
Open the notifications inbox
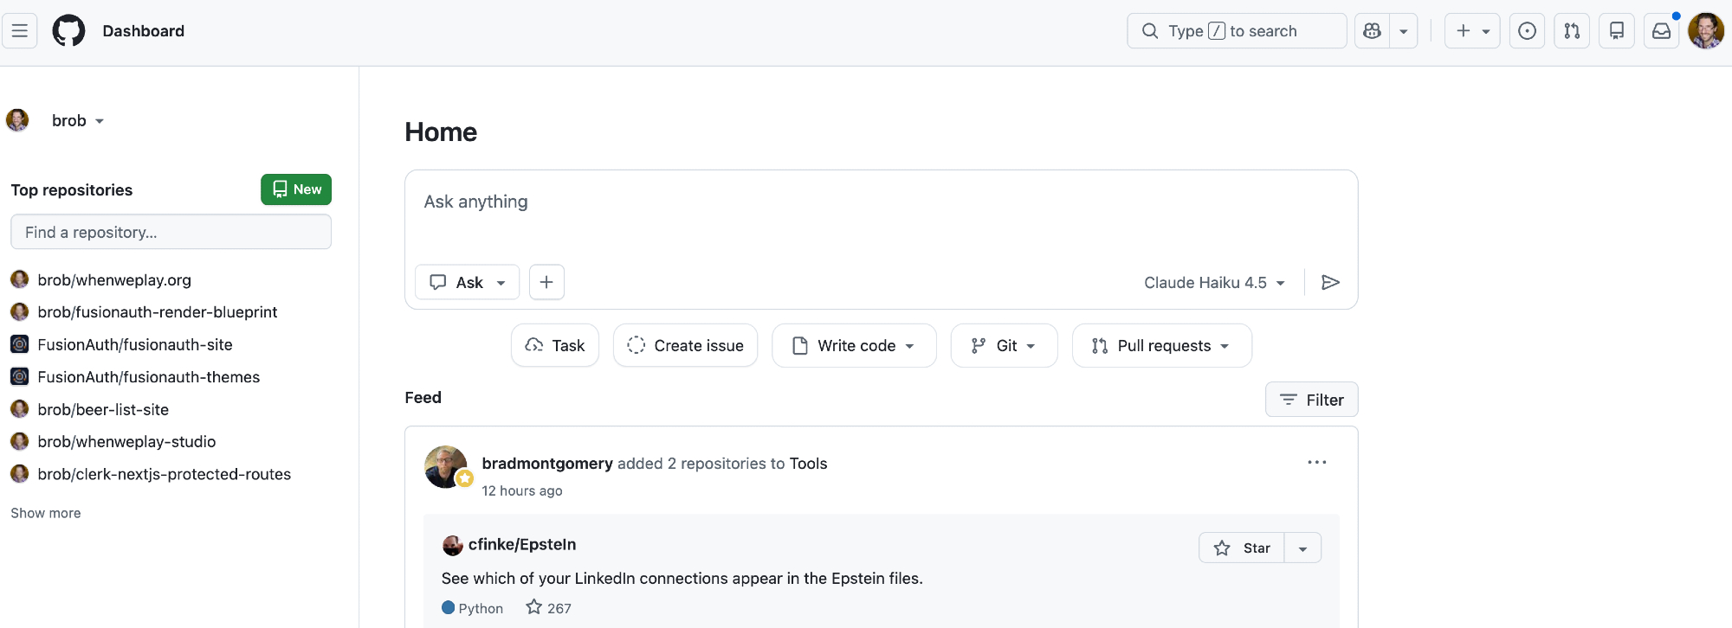1661,31
